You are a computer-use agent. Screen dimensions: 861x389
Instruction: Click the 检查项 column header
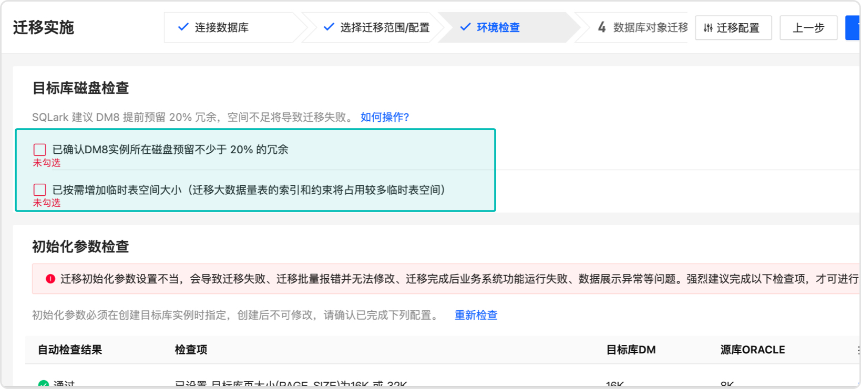pyautogui.click(x=191, y=350)
